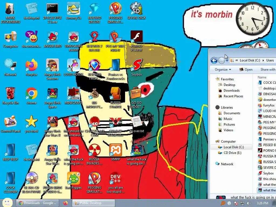
Task: Select the BEEP BEEP desktop icon
Action: [11, 153]
